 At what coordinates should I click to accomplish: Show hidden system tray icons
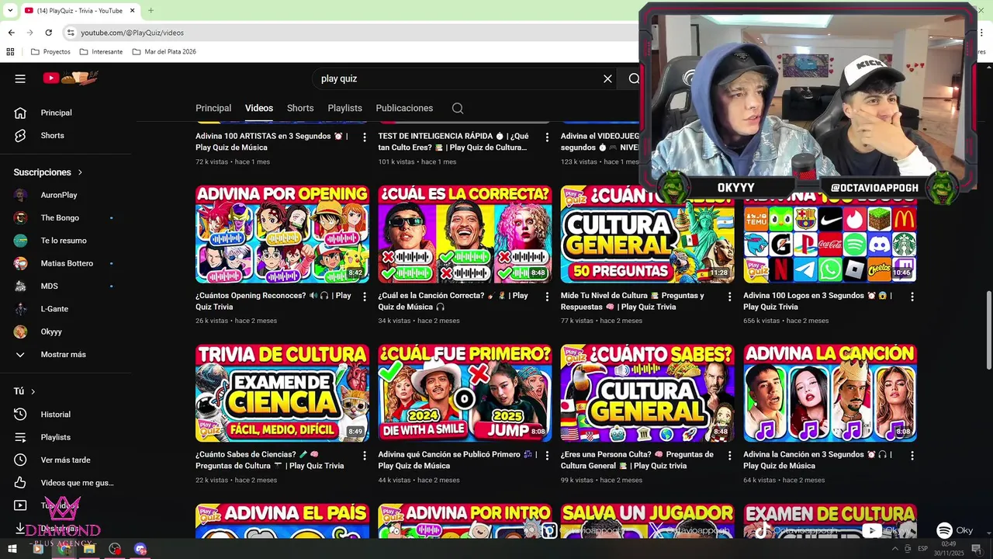[x=895, y=549]
